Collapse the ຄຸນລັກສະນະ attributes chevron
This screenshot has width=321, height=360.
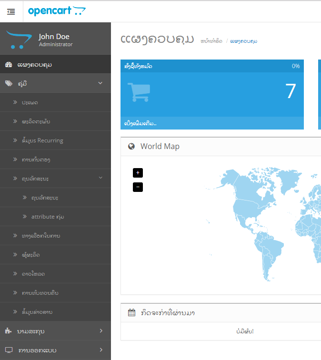[100, 178]
